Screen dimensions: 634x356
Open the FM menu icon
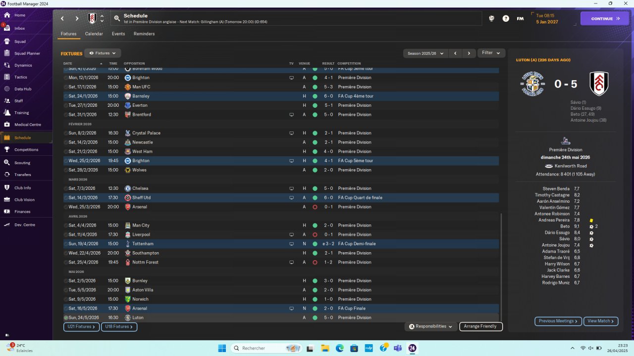pos(520,19)
